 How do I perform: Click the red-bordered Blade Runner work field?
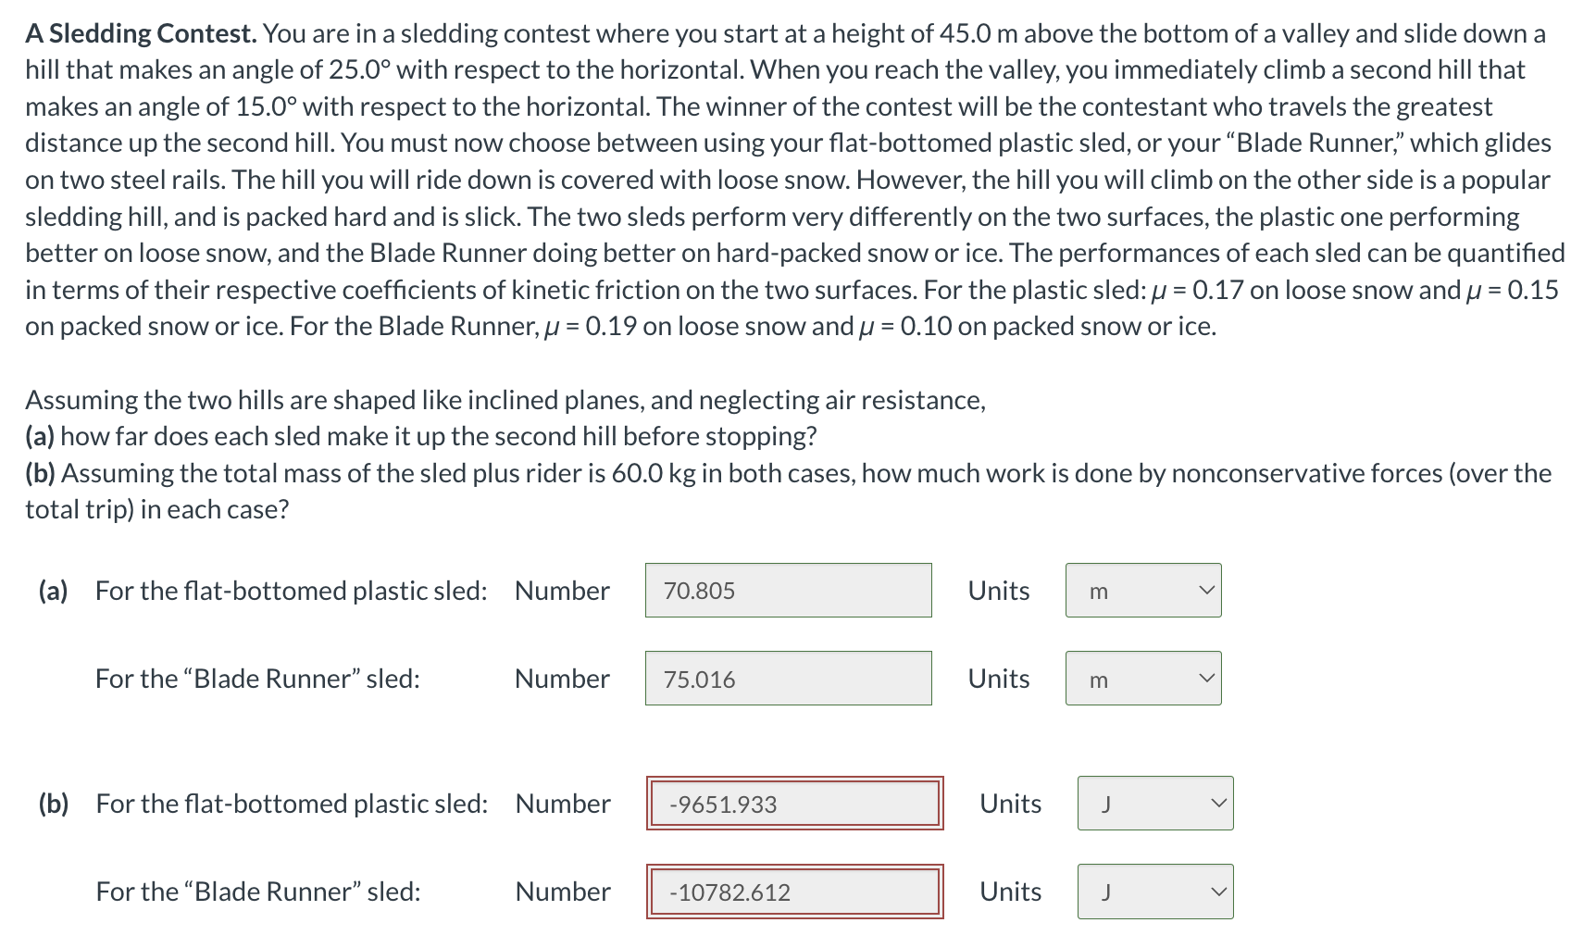(794, 892)
